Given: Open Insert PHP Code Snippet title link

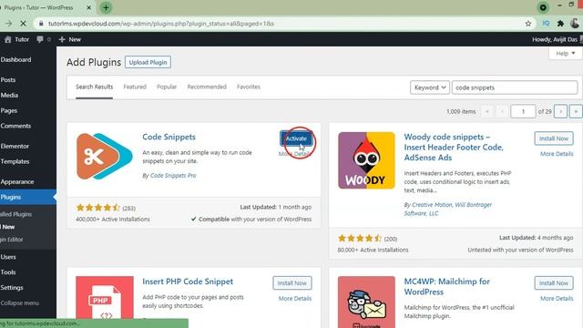Looking at the screenshot, I should 188,282.
